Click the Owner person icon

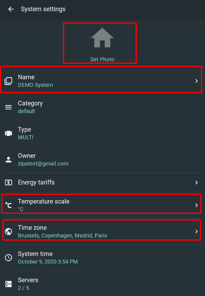8,160
